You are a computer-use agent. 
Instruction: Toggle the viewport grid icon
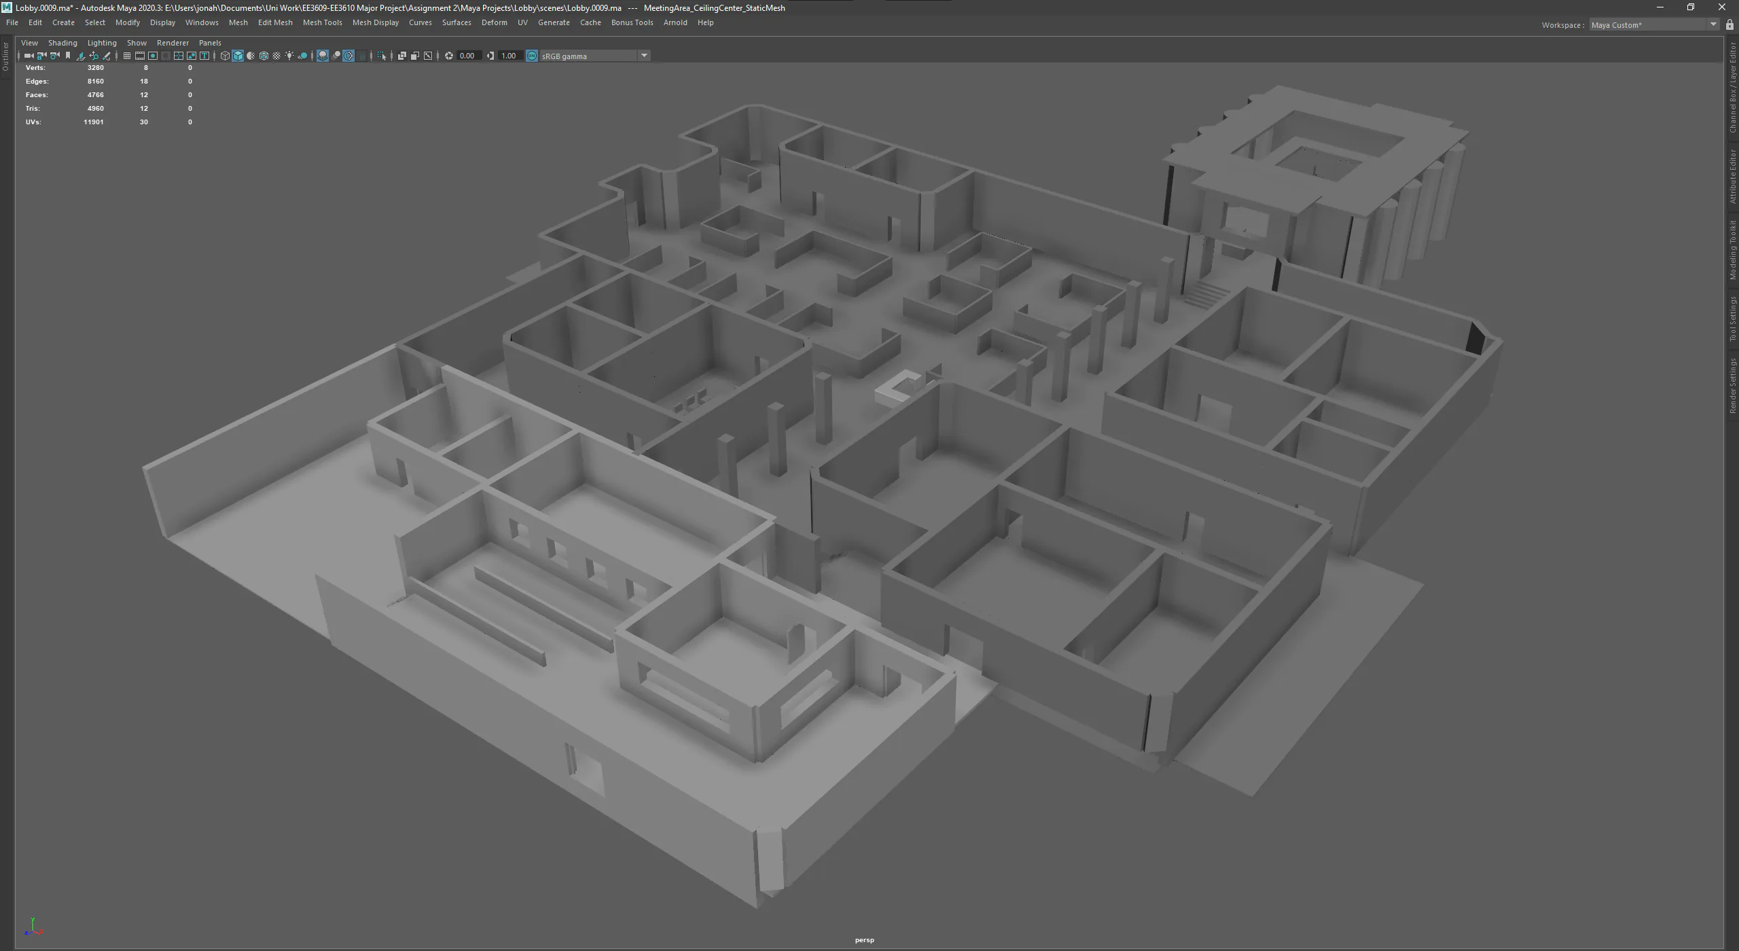point(126,56)
